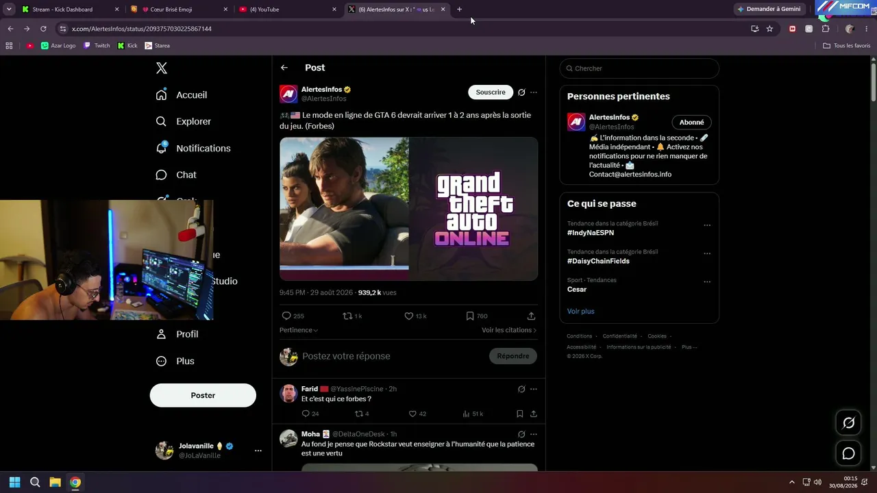Open Windows taskbar search
This screenshot has height=493, width=877.
pyautogui.click(x=35, y=482)
